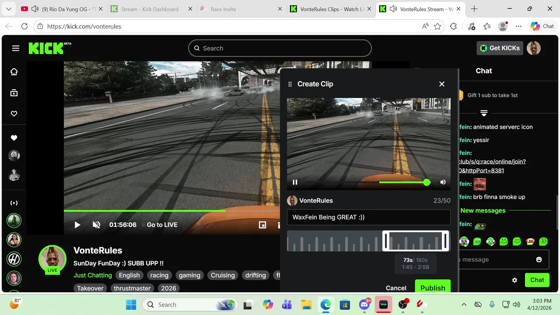Refresh the page
The width and height of the screenshot is (560, 315).
pyautogui.click(x=24, y=26)
